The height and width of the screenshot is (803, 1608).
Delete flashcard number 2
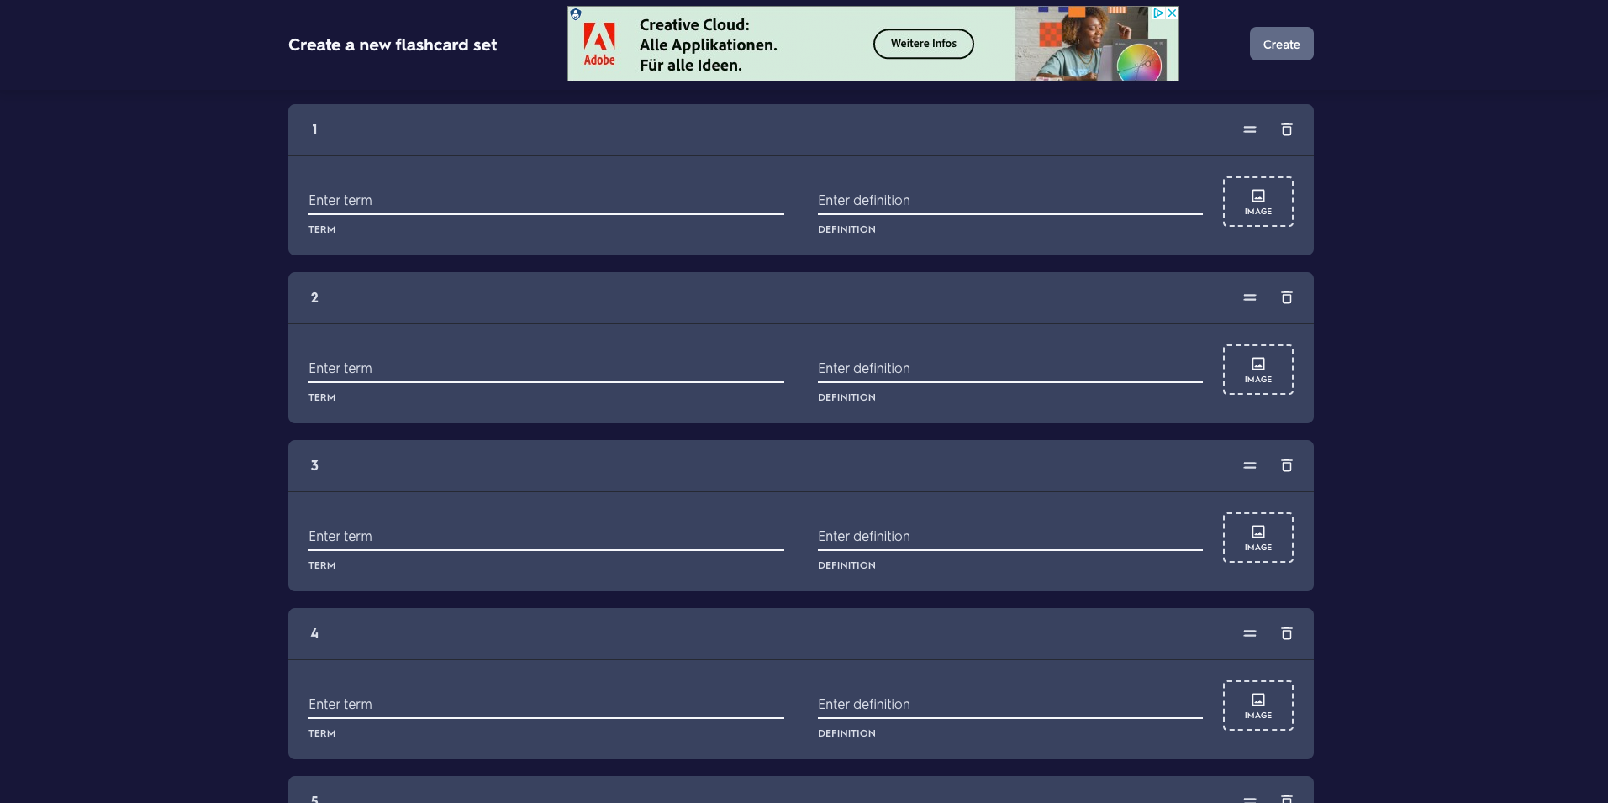pos(1285,297)
